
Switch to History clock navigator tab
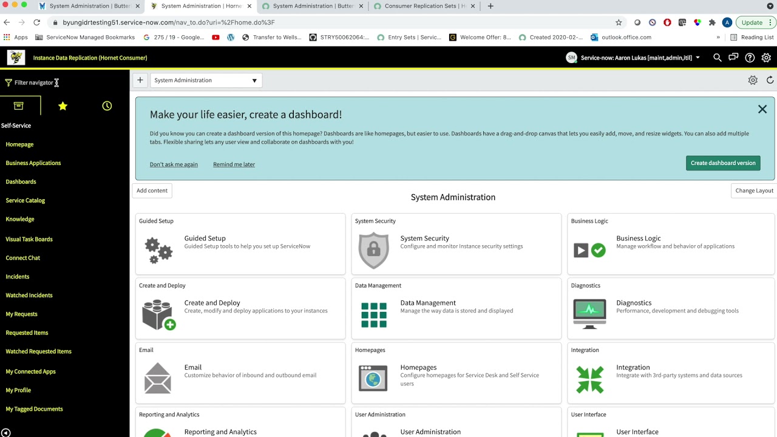click(107, 106)
